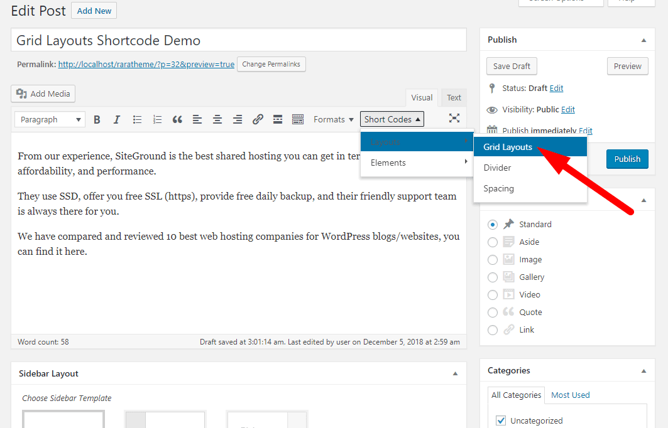Image resolution: width=668 pixels, height=428 pixels.
Task: Edit the post title field
Action: pyautogui.click(x=239, y=40)
